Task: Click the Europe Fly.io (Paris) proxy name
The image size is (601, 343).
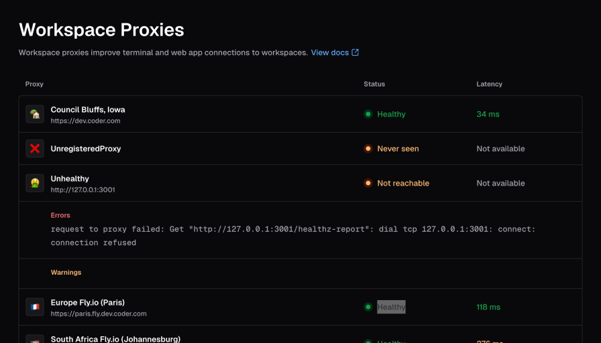Action: (87, 302)
